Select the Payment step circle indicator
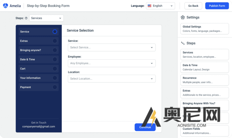Viewport: 232px width, 138px height. (55, 87)
